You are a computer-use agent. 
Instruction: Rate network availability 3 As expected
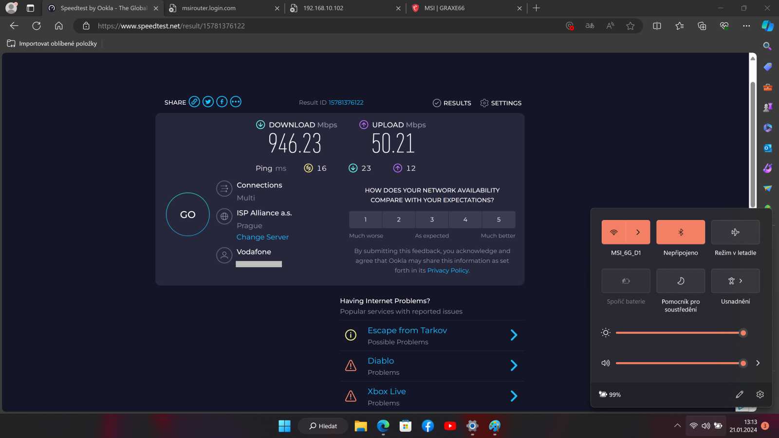tap(432, 219)
